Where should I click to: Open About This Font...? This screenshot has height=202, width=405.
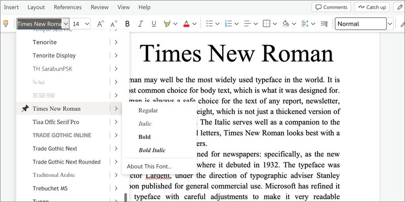[x=149, y=167]
